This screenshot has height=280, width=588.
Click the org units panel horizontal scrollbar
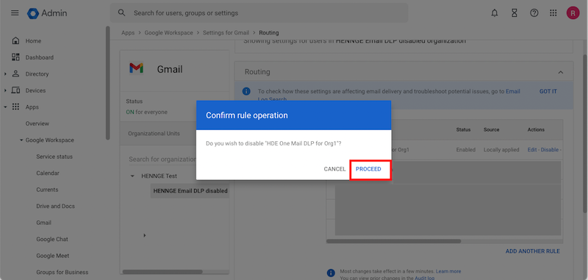(x=162, y=271)
